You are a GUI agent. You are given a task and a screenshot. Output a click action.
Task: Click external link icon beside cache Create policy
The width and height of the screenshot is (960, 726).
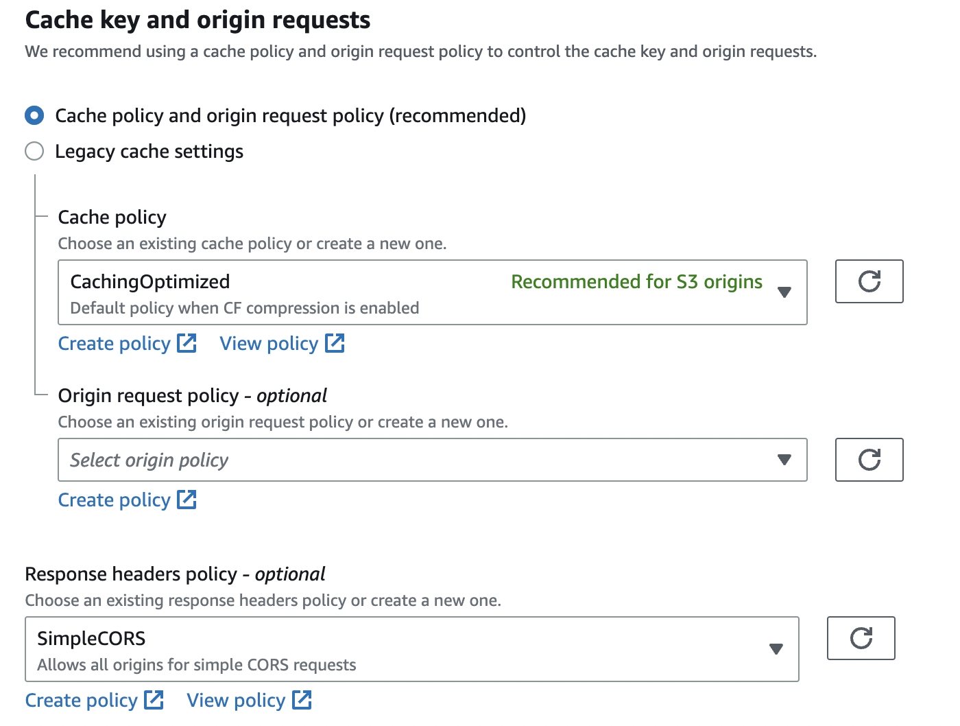click(x=187, y=343)
